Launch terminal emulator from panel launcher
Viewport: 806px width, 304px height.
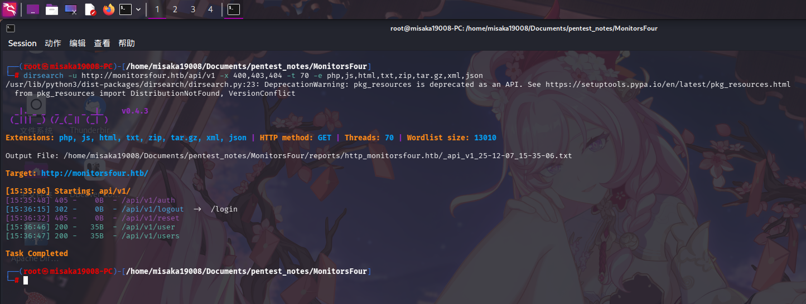pos(126,9)
